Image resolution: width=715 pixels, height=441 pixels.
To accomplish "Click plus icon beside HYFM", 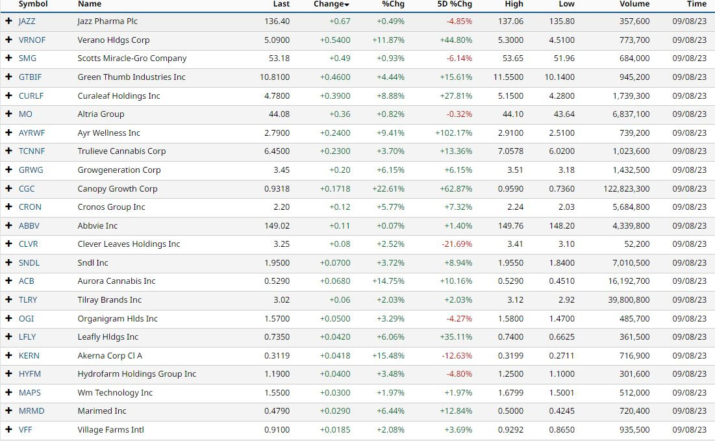I will tap(8, 373).
